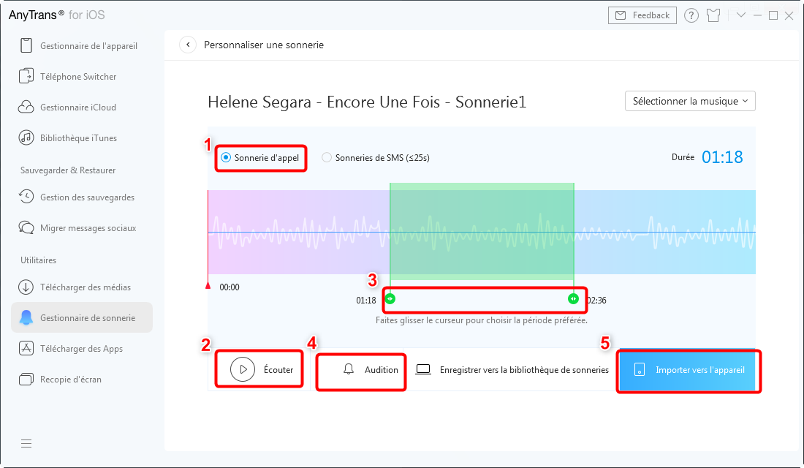The image size is (804, 468).
Task: Open Télécharger des médias
Action: click(x=82, y=287)
